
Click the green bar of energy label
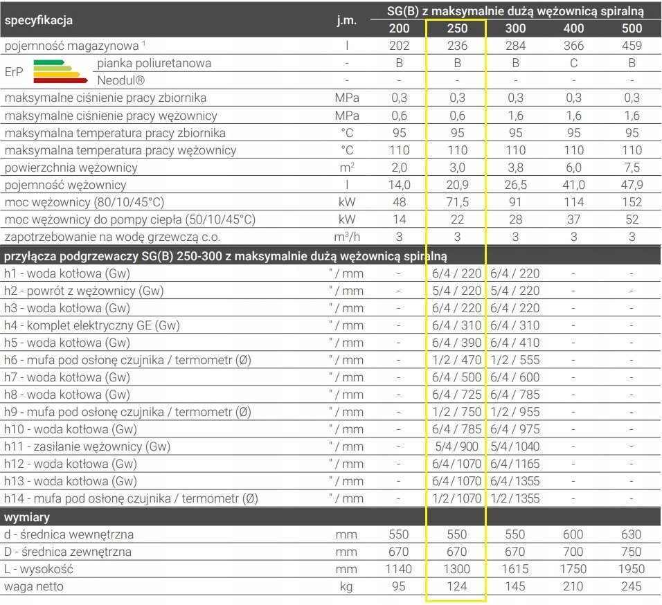tap(49, 62)
